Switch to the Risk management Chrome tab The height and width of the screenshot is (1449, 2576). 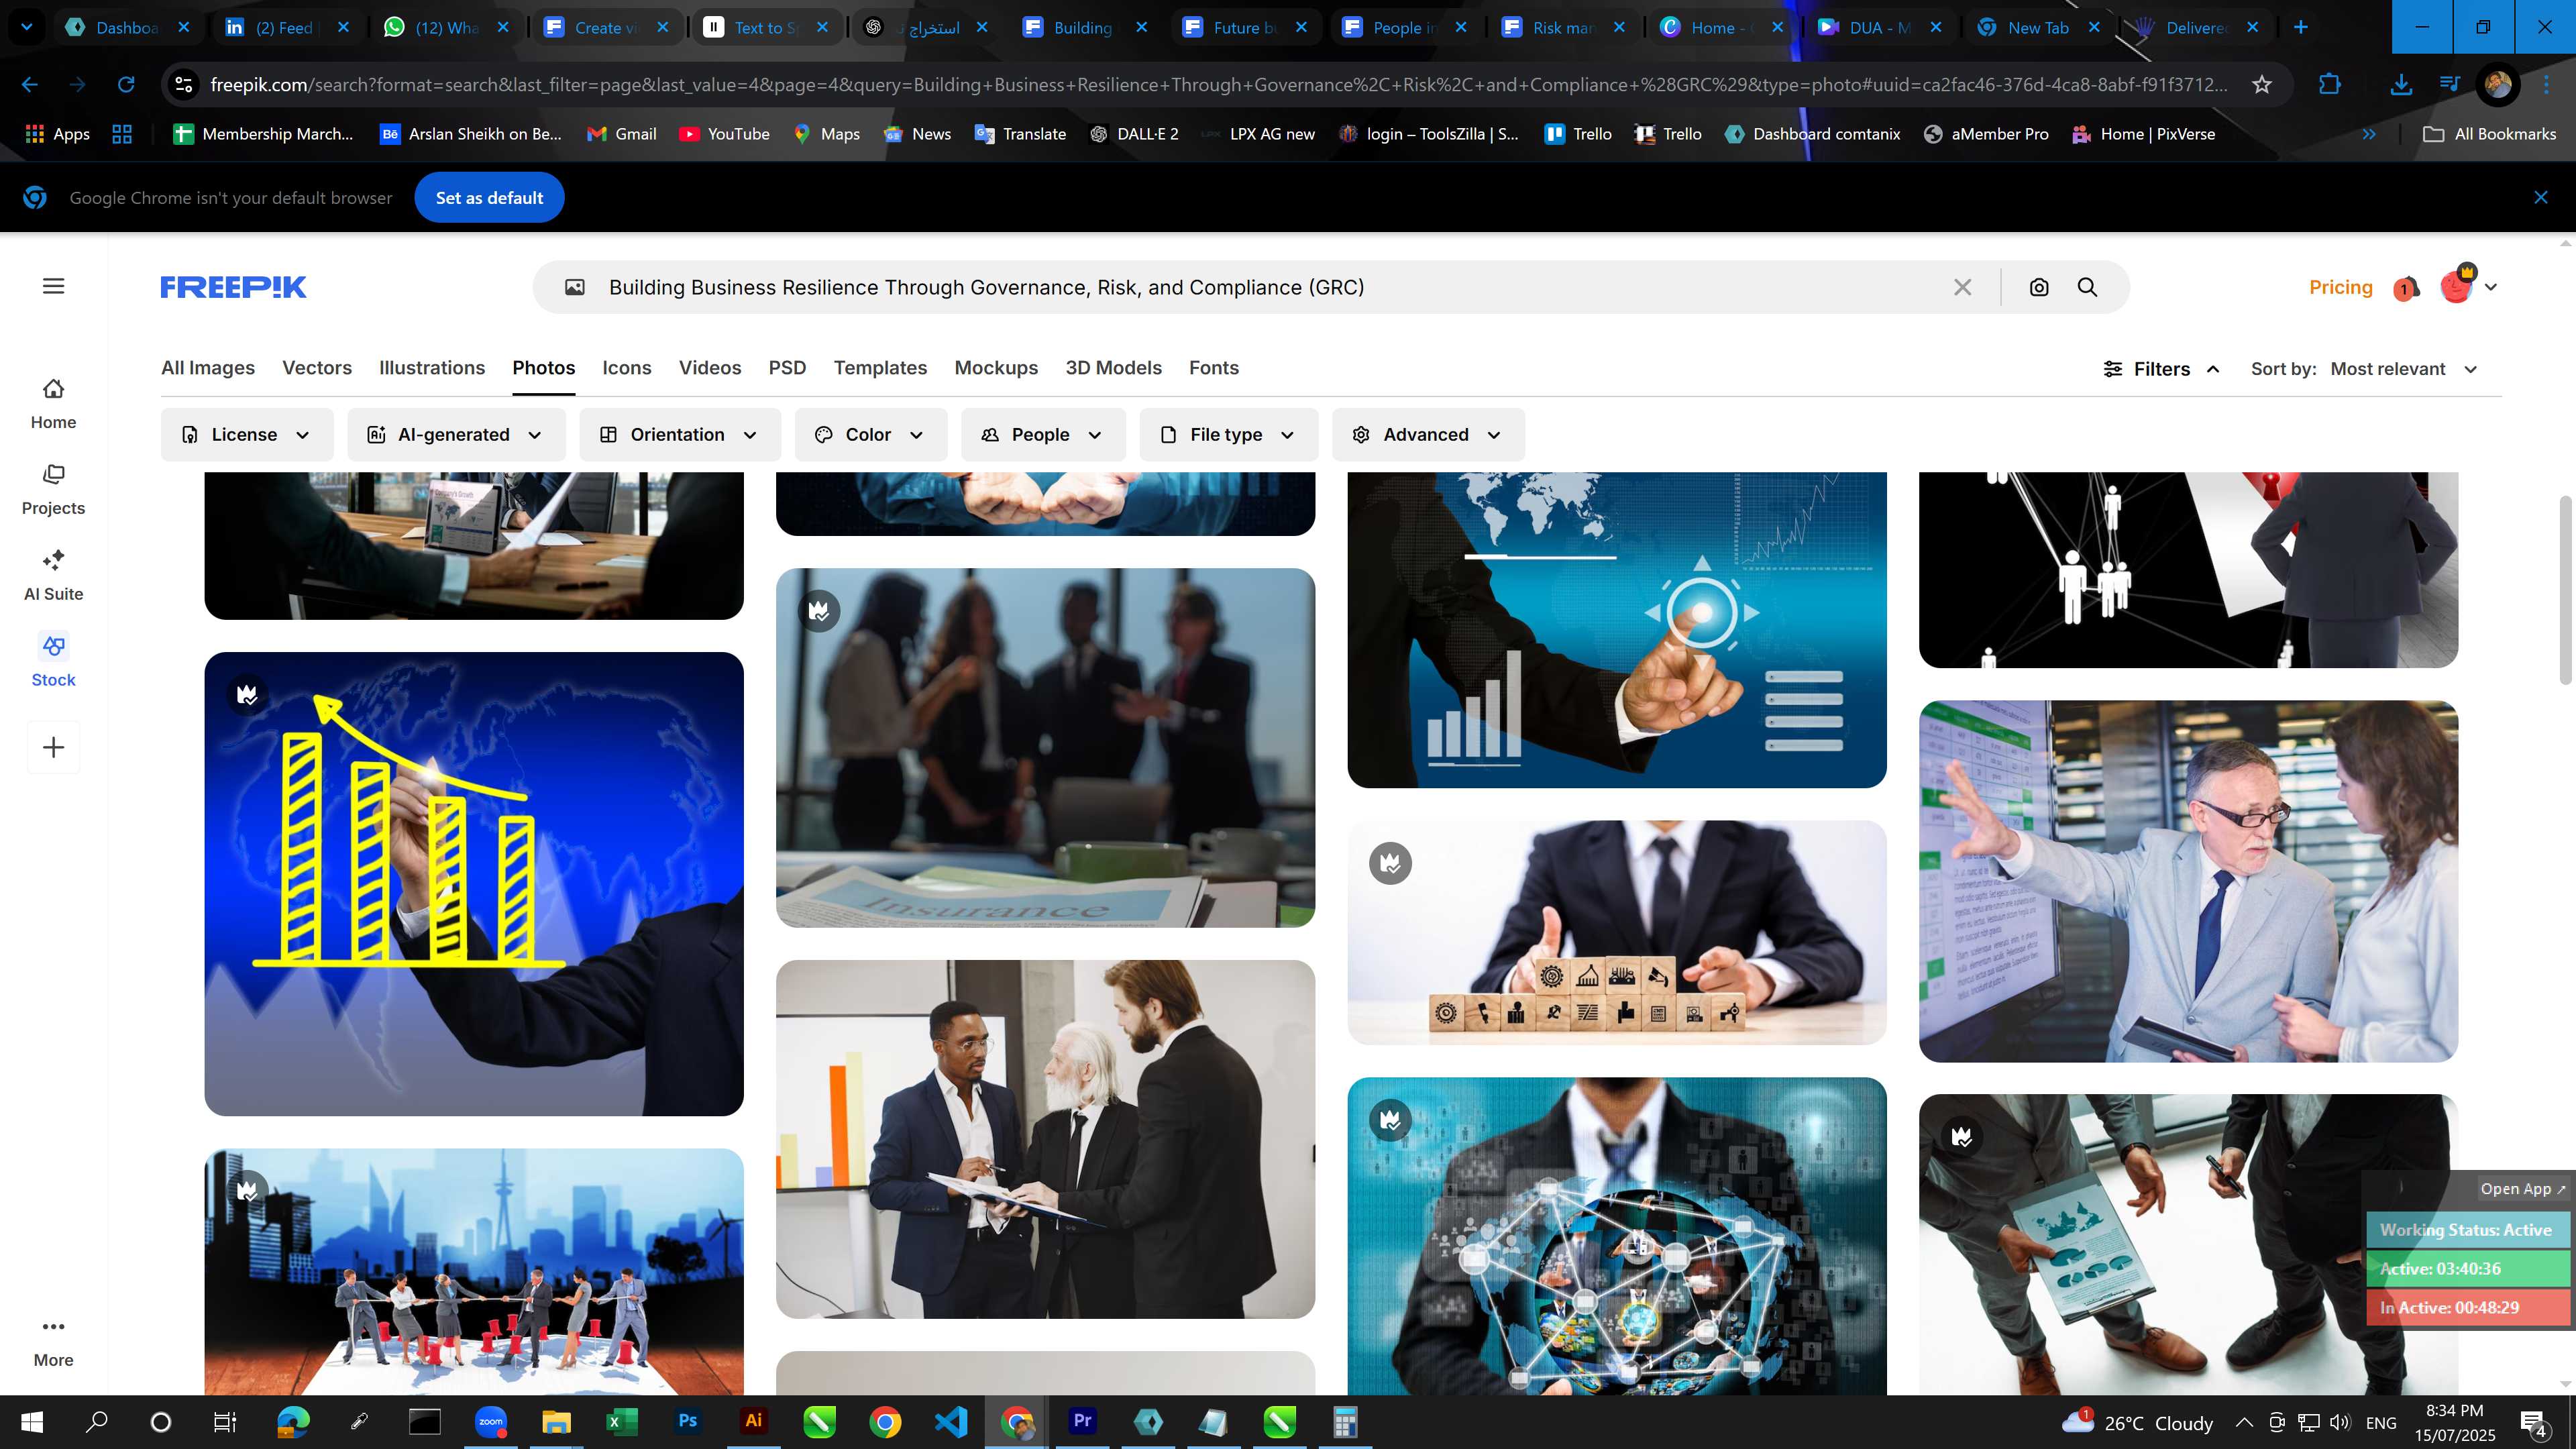pyautogui.click(x=1562, y=28)
